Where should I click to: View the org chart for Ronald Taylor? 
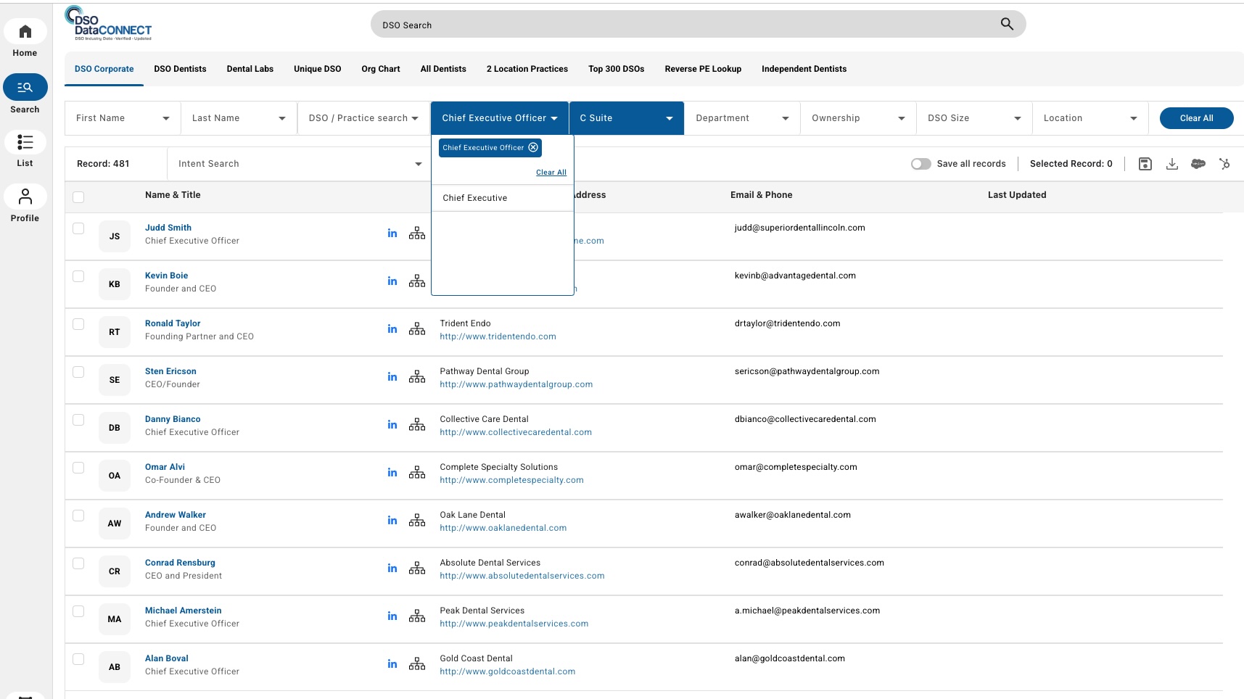pyautogui.click(x=417, y=328)
